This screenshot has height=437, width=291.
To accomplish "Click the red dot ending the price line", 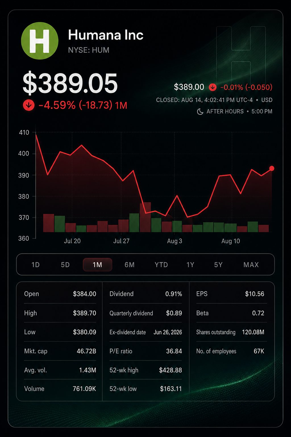I will click(x=272, y=168).
